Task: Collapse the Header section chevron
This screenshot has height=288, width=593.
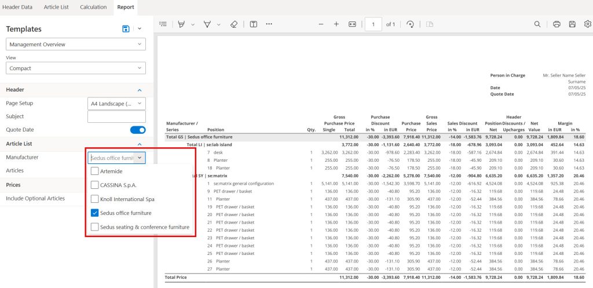Action: coord(139,90)
